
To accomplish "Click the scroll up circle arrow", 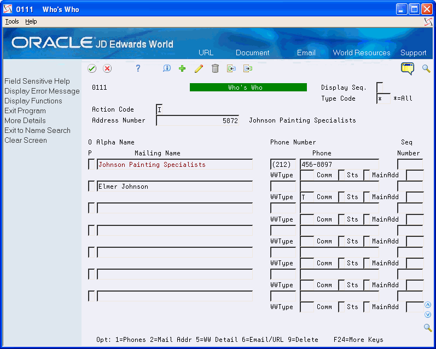I will [x=428, y=305].
